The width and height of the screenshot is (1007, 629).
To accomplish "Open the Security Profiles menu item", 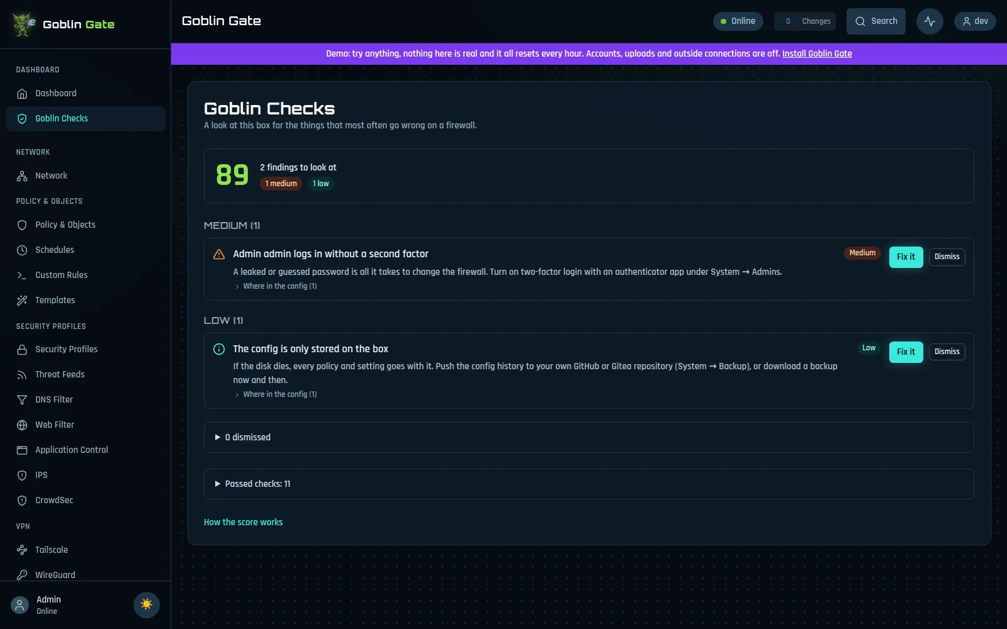I will (86, 350).
